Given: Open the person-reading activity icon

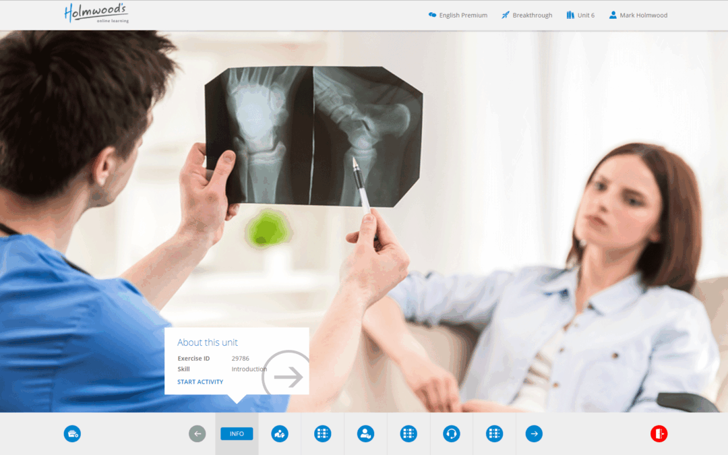Looking at the screenshot, I should click(280, 433).
